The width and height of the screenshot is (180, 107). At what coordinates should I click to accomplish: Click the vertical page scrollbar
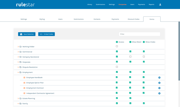click(179, 51)
